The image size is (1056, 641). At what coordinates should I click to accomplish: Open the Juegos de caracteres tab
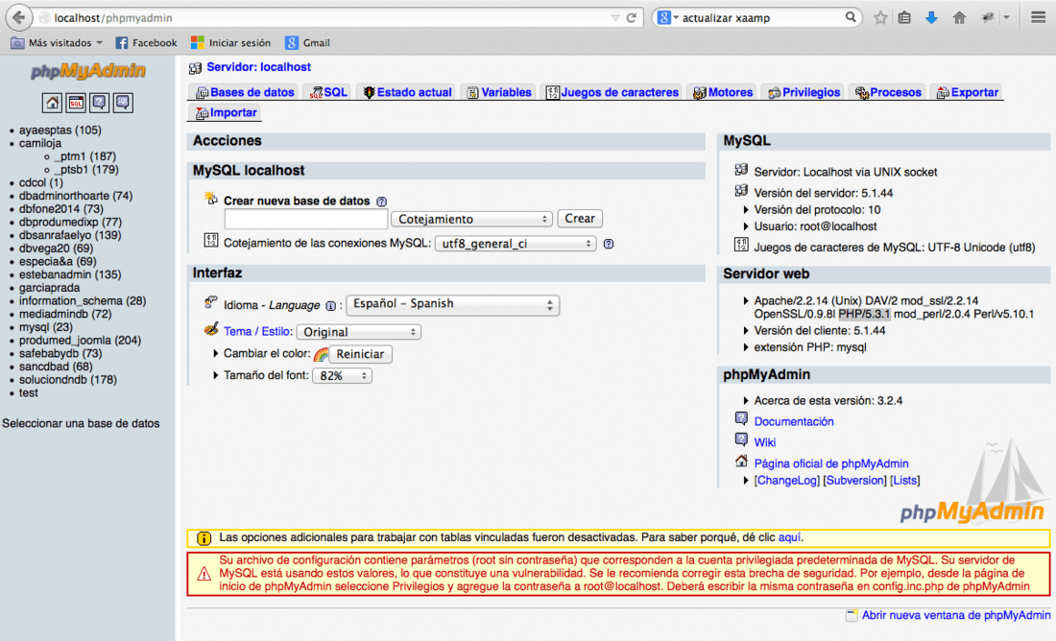[x=612, y=92]
